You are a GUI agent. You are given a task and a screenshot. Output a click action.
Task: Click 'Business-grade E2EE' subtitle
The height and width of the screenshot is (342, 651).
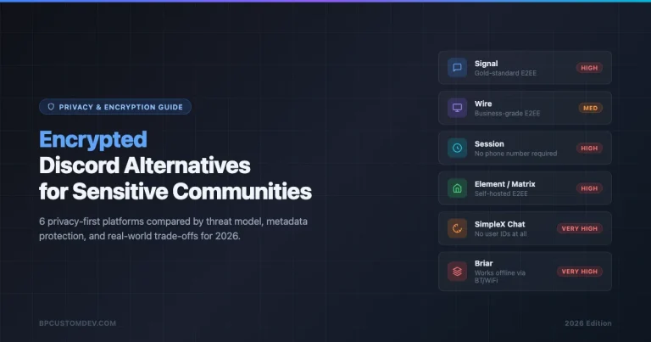coord(508,114)
